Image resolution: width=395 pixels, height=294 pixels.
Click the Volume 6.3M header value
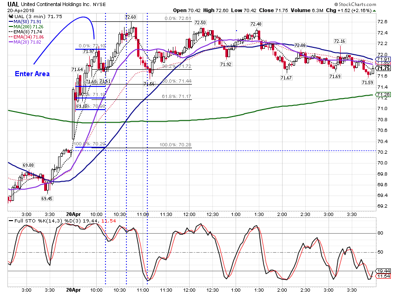pos(307,10)
